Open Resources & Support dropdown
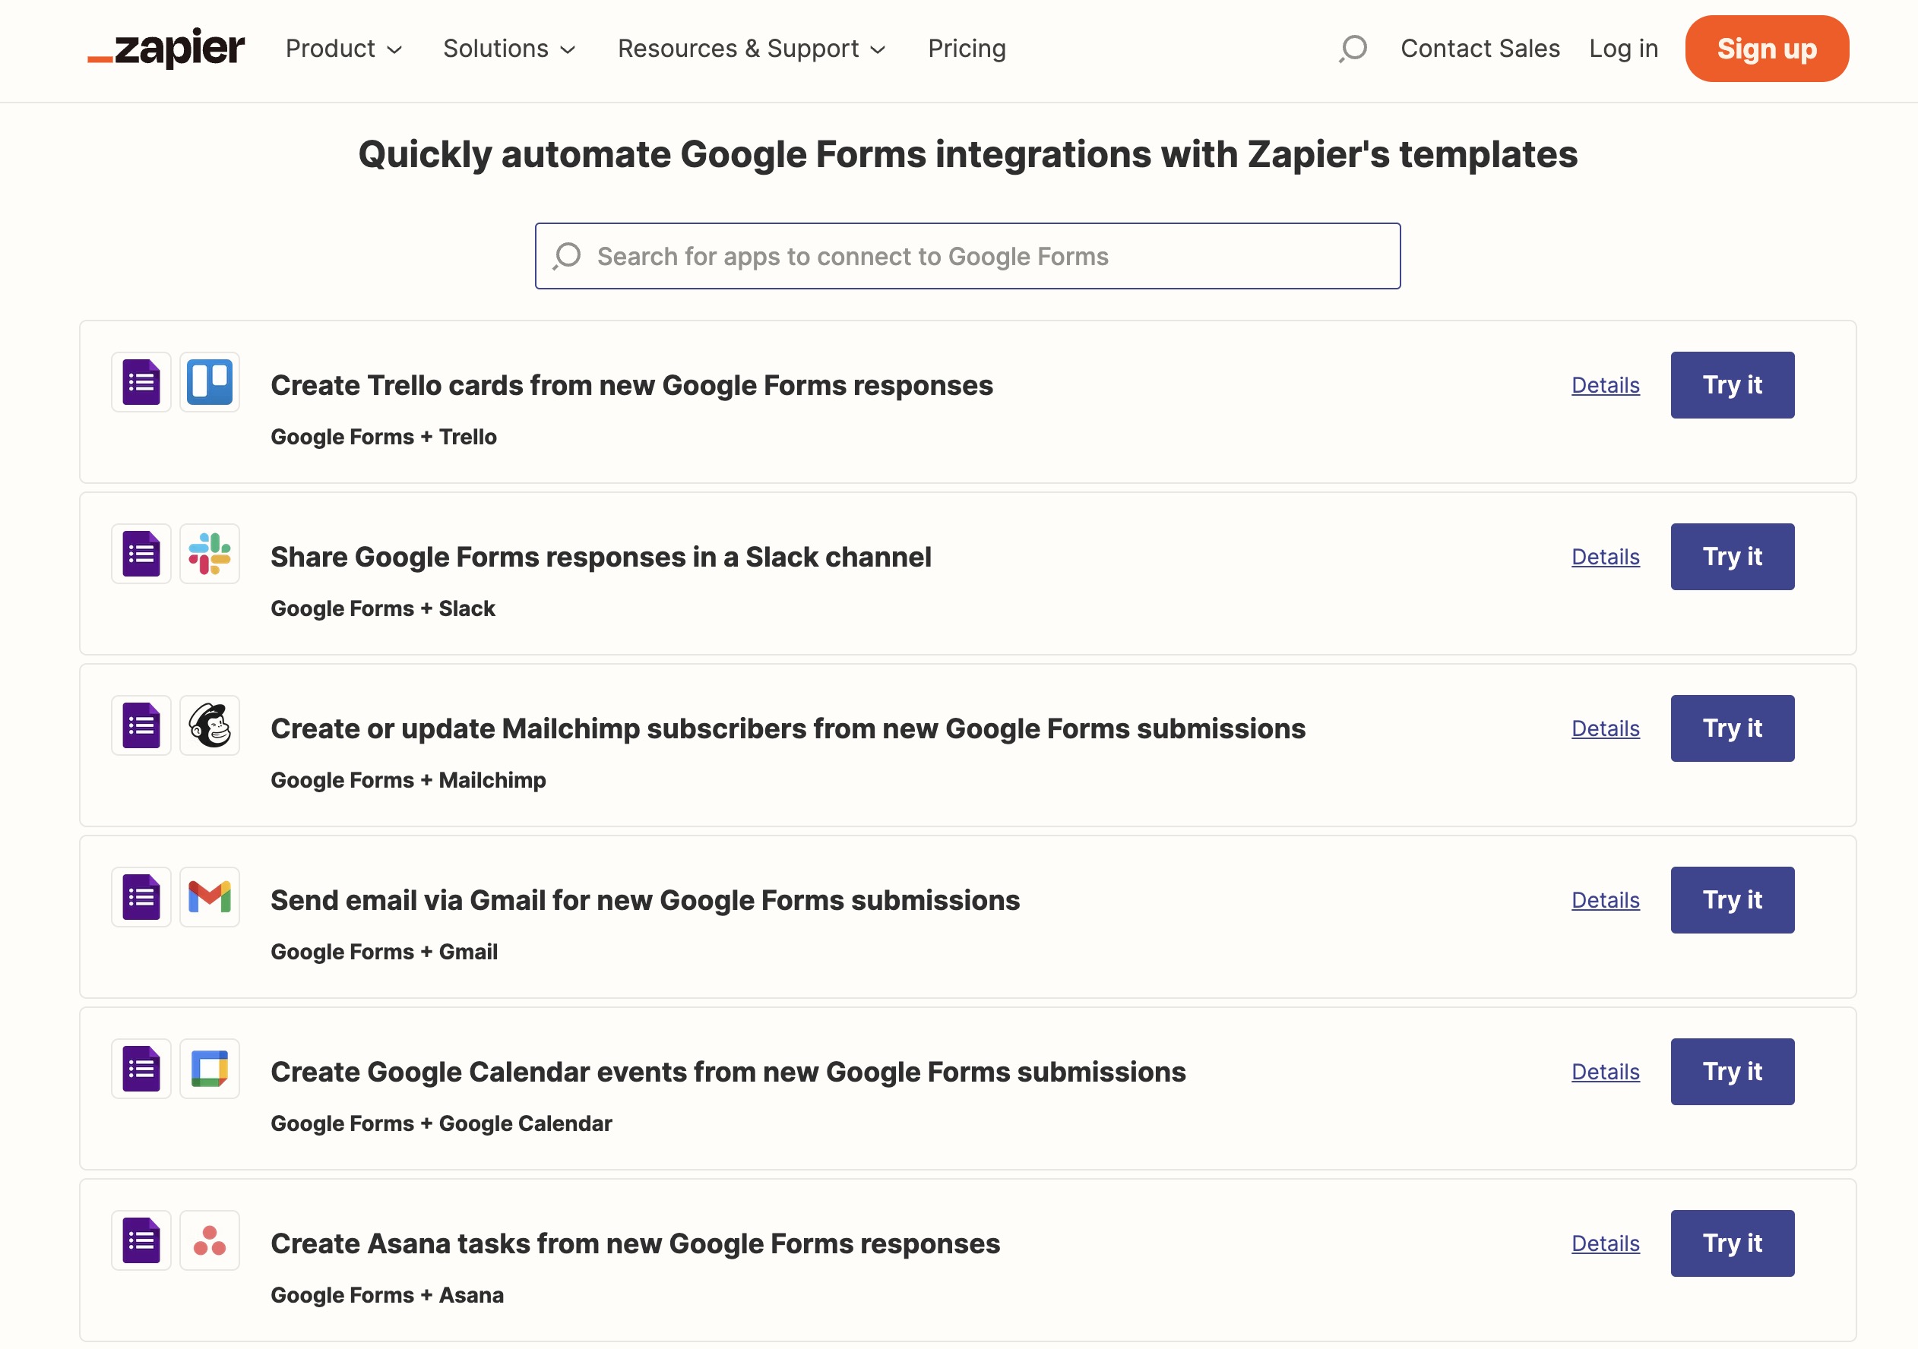1918x1349 pixels. pyautogui.click(x=751, y=49)
